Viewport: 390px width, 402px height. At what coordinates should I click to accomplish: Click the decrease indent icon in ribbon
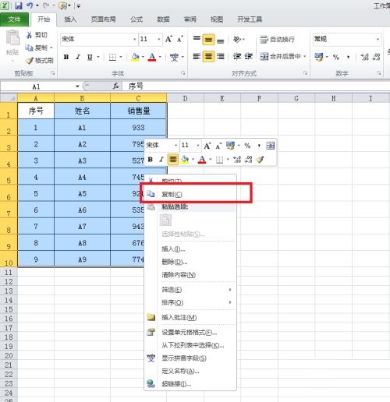click(237, 56)
